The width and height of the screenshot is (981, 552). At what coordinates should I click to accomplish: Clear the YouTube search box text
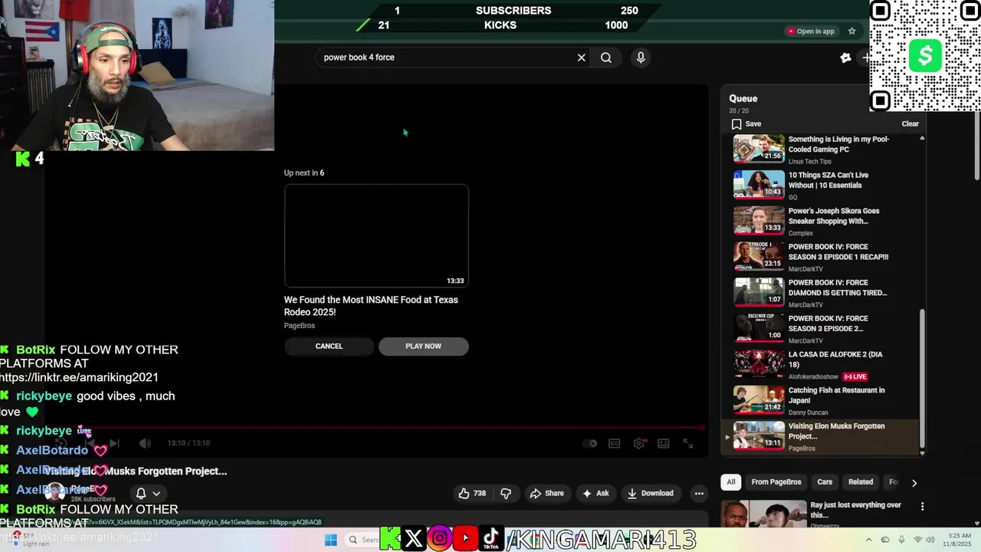581,58
